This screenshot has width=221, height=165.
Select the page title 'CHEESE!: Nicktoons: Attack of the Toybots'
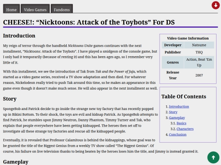(89, 22)
